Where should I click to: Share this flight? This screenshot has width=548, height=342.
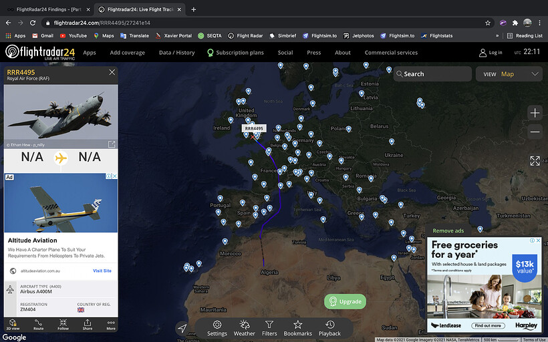click(x=88, y=325)
